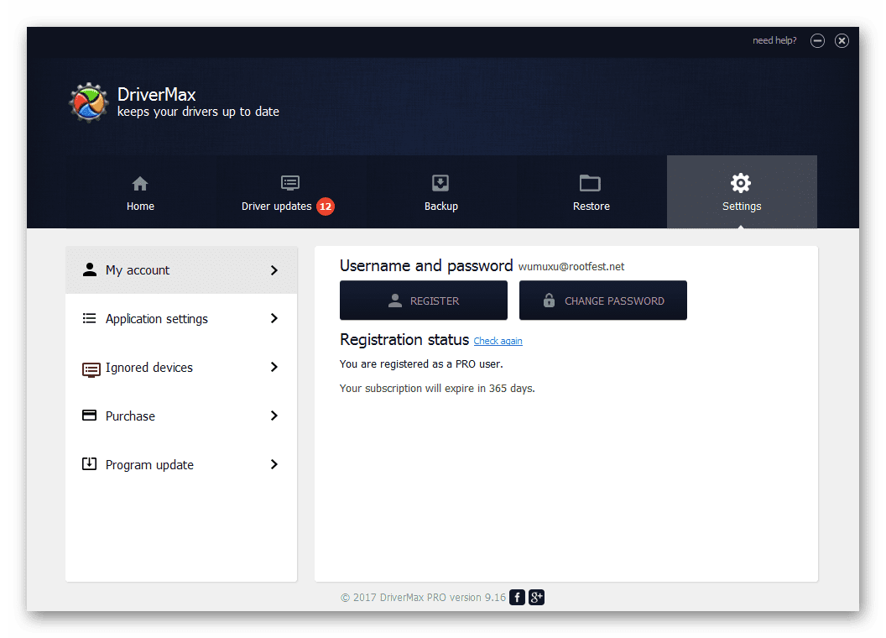Open the Settings tab
This screenshot has height=638, width=886.
coord(742,192)
